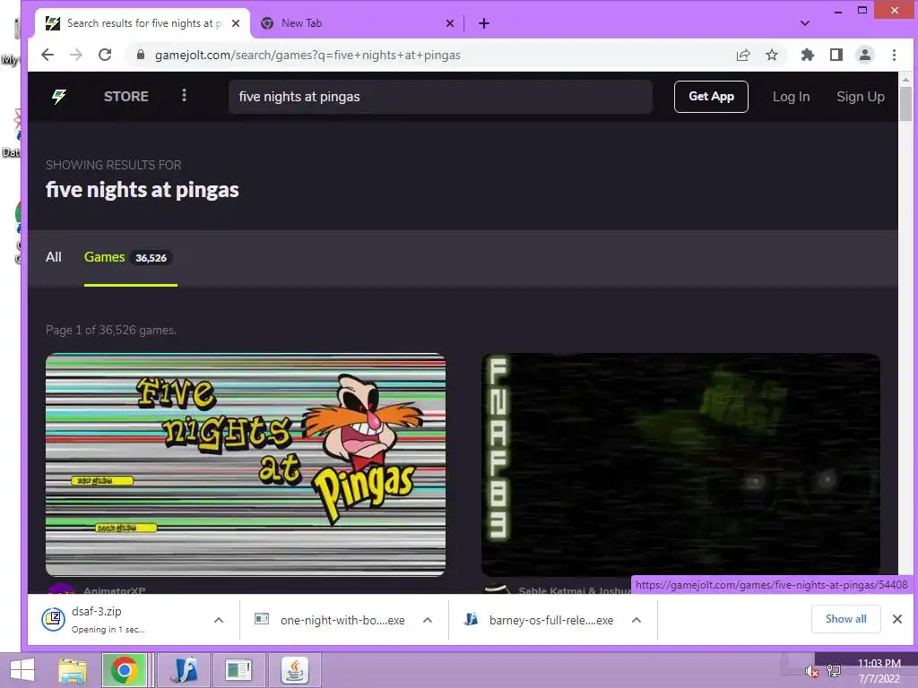Click the taskbar clock showing 11:03 PM

(879, 671)
